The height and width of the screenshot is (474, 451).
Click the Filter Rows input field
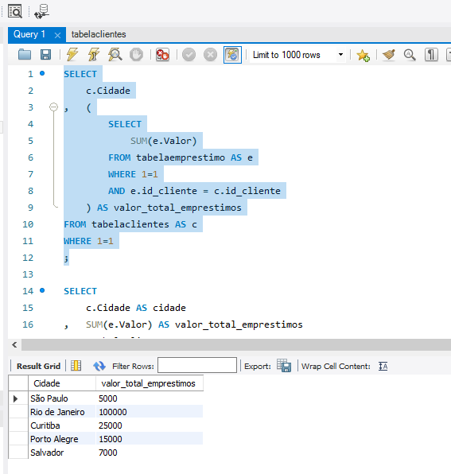tap(197, 365)
